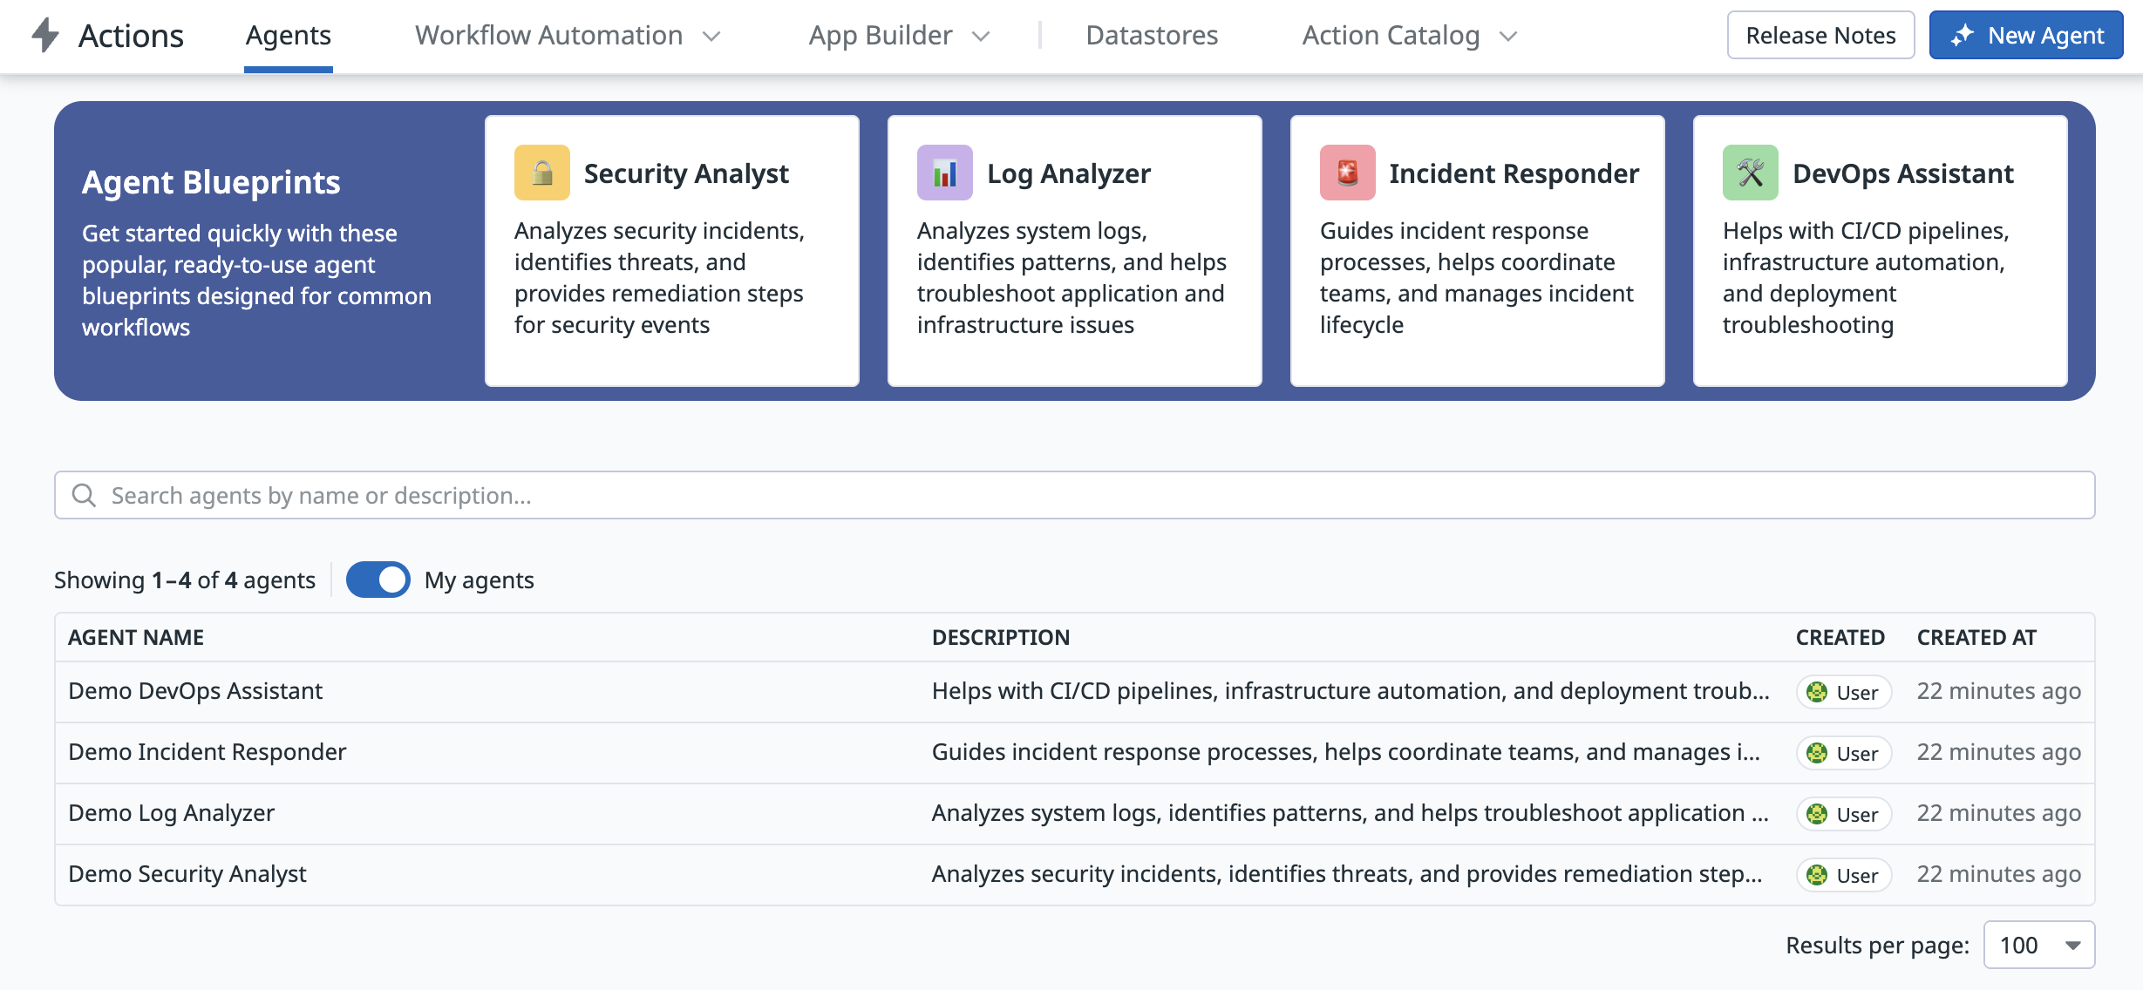
Task: Expand the App Builder dropdown
Action: click(x=899, y=36)
